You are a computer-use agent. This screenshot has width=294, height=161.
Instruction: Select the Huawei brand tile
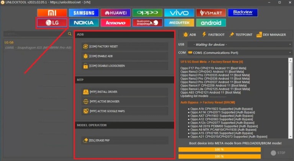pyautogui.click(x=116, y=13)
